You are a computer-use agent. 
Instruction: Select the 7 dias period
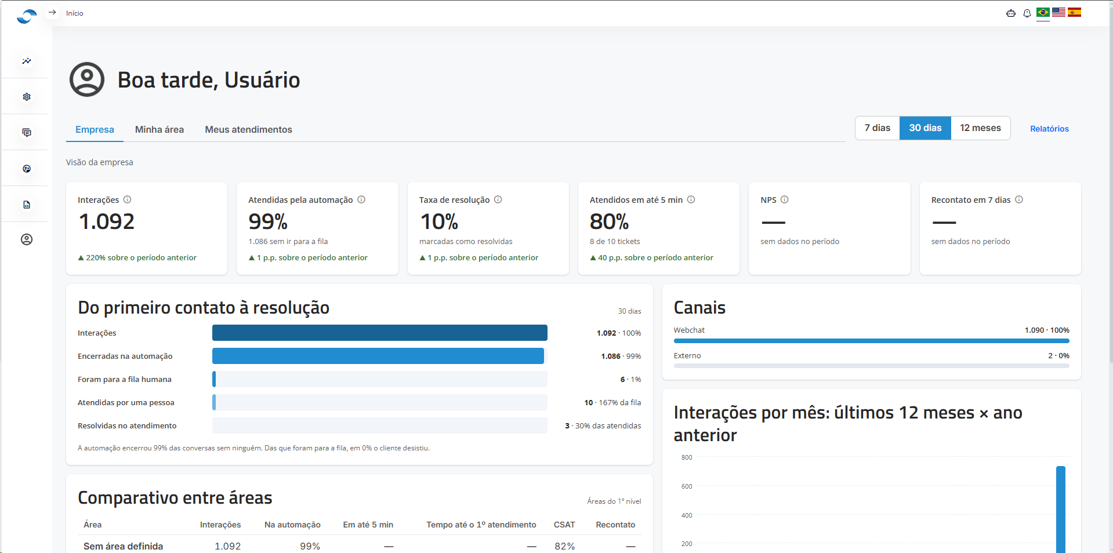878,128
